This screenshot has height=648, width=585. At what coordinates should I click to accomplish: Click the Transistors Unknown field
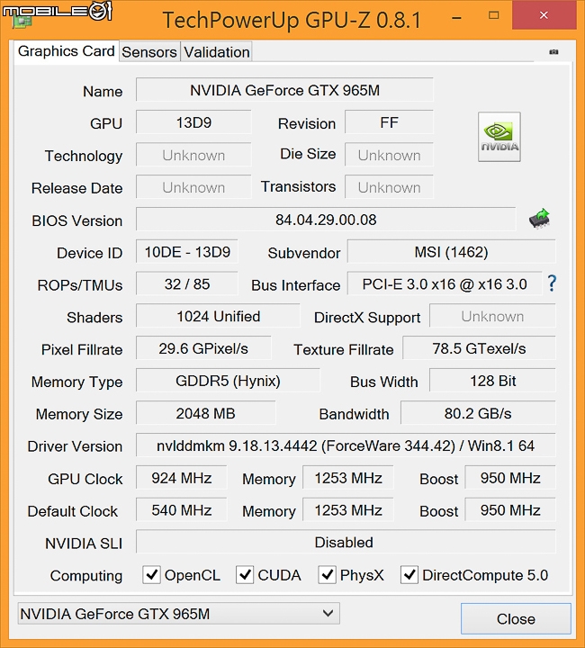pyautogui.click(x=389, y=187)
